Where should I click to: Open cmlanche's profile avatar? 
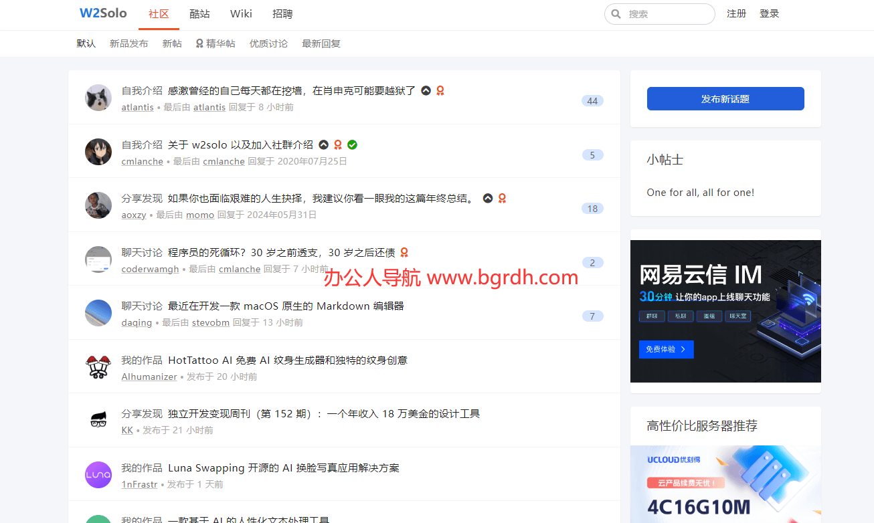(98, 152)
